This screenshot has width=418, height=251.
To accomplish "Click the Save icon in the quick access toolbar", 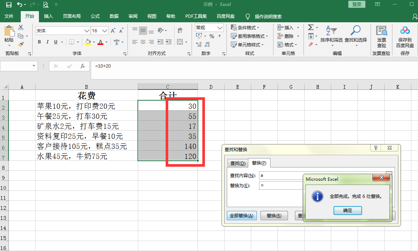I will tap(9, 4).
